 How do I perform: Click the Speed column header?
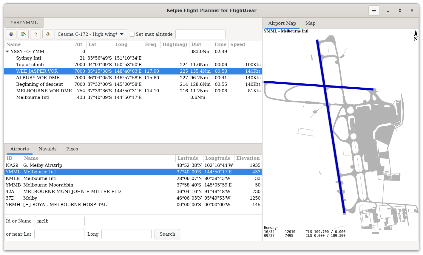click(245, 44)
